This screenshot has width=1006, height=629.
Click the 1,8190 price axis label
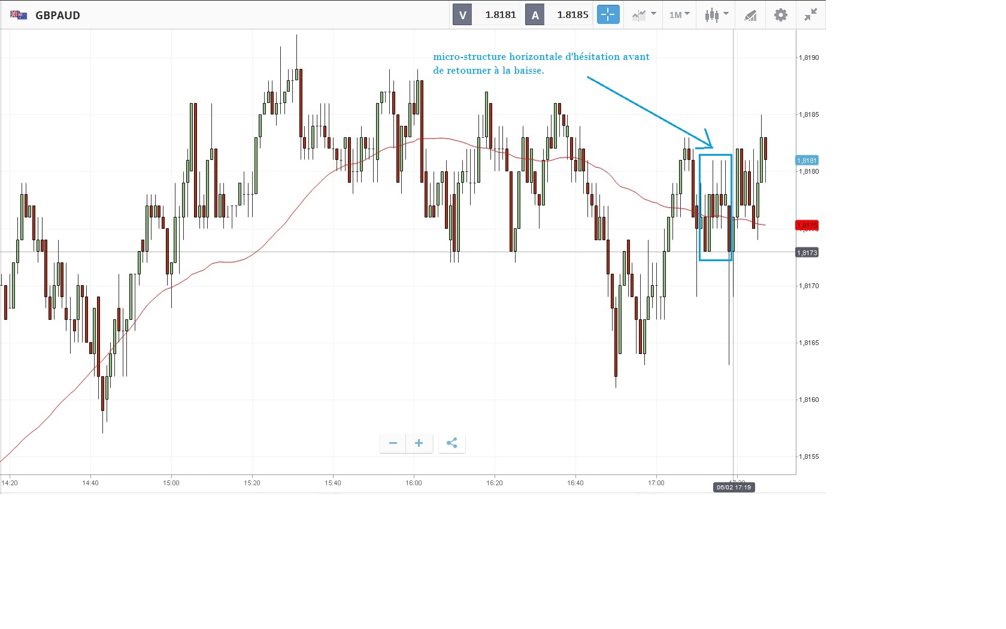coord(808,58)
